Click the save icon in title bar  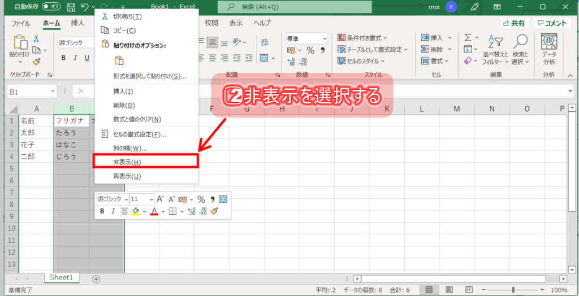point(71,7)
